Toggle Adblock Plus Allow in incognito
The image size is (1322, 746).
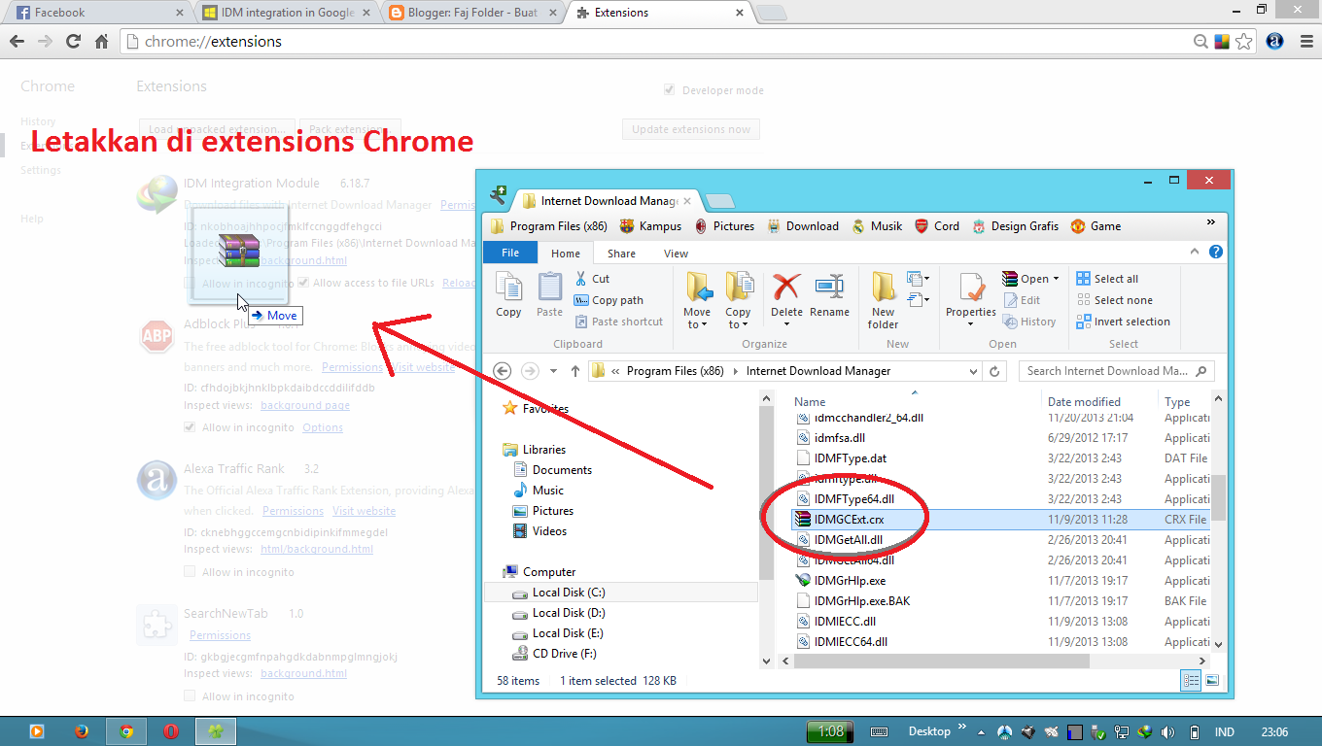(190, 427)
